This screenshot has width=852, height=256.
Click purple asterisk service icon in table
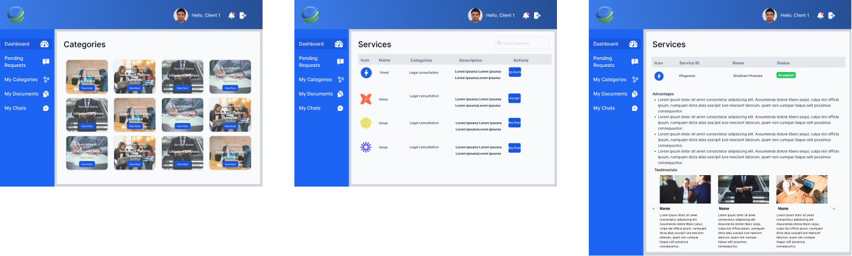366,147
